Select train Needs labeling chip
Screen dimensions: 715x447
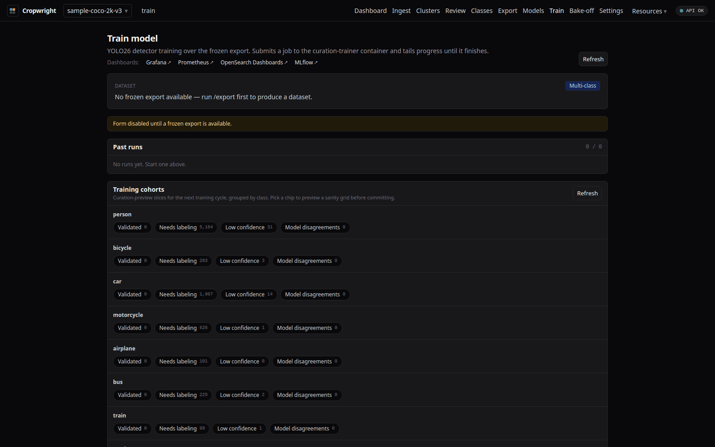(x=182, y=429)
